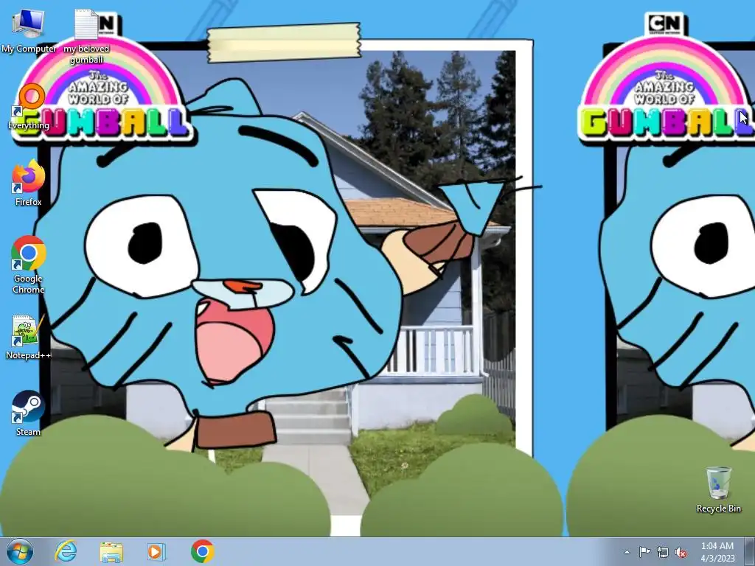755x566 pixels.
Task: Open Windows Explorer from the taskbar
Action: tap(111, 552)
